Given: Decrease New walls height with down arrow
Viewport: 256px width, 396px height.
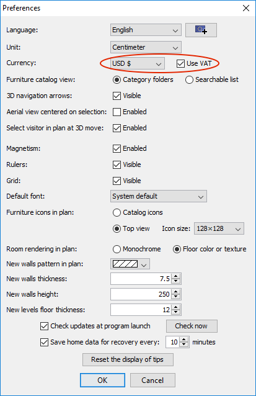Looking at the screenshot, I should coord(176,297).
